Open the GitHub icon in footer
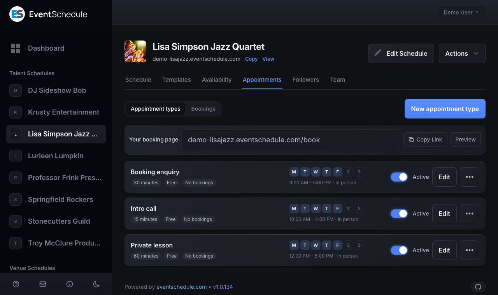 click(478, 287)
